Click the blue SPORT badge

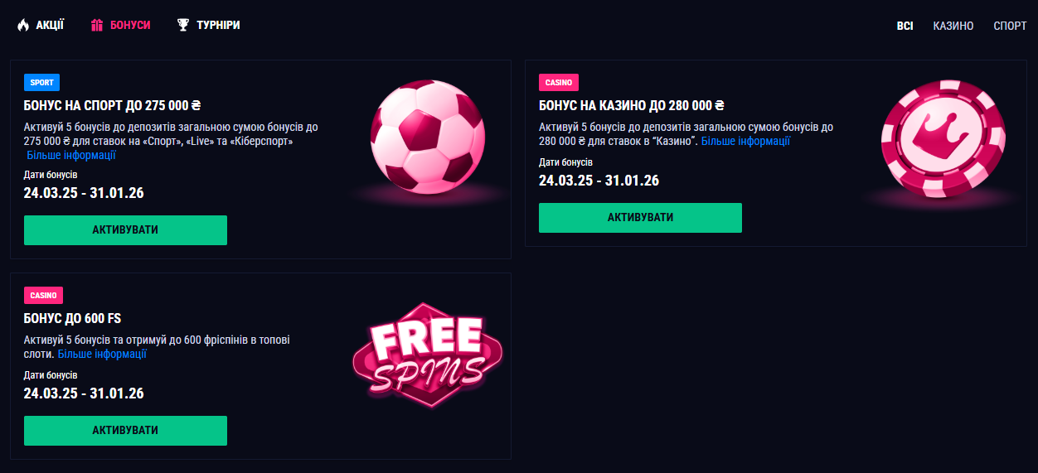[41, 82]
